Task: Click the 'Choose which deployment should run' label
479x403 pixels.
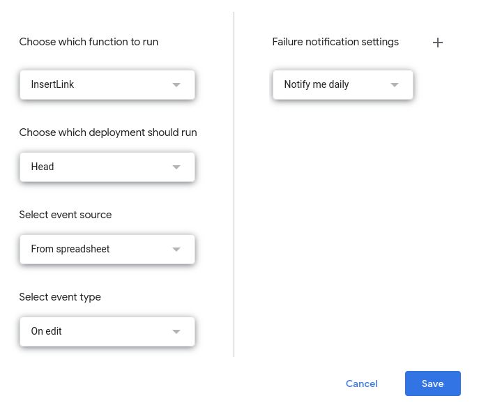Action: point(108,132)
